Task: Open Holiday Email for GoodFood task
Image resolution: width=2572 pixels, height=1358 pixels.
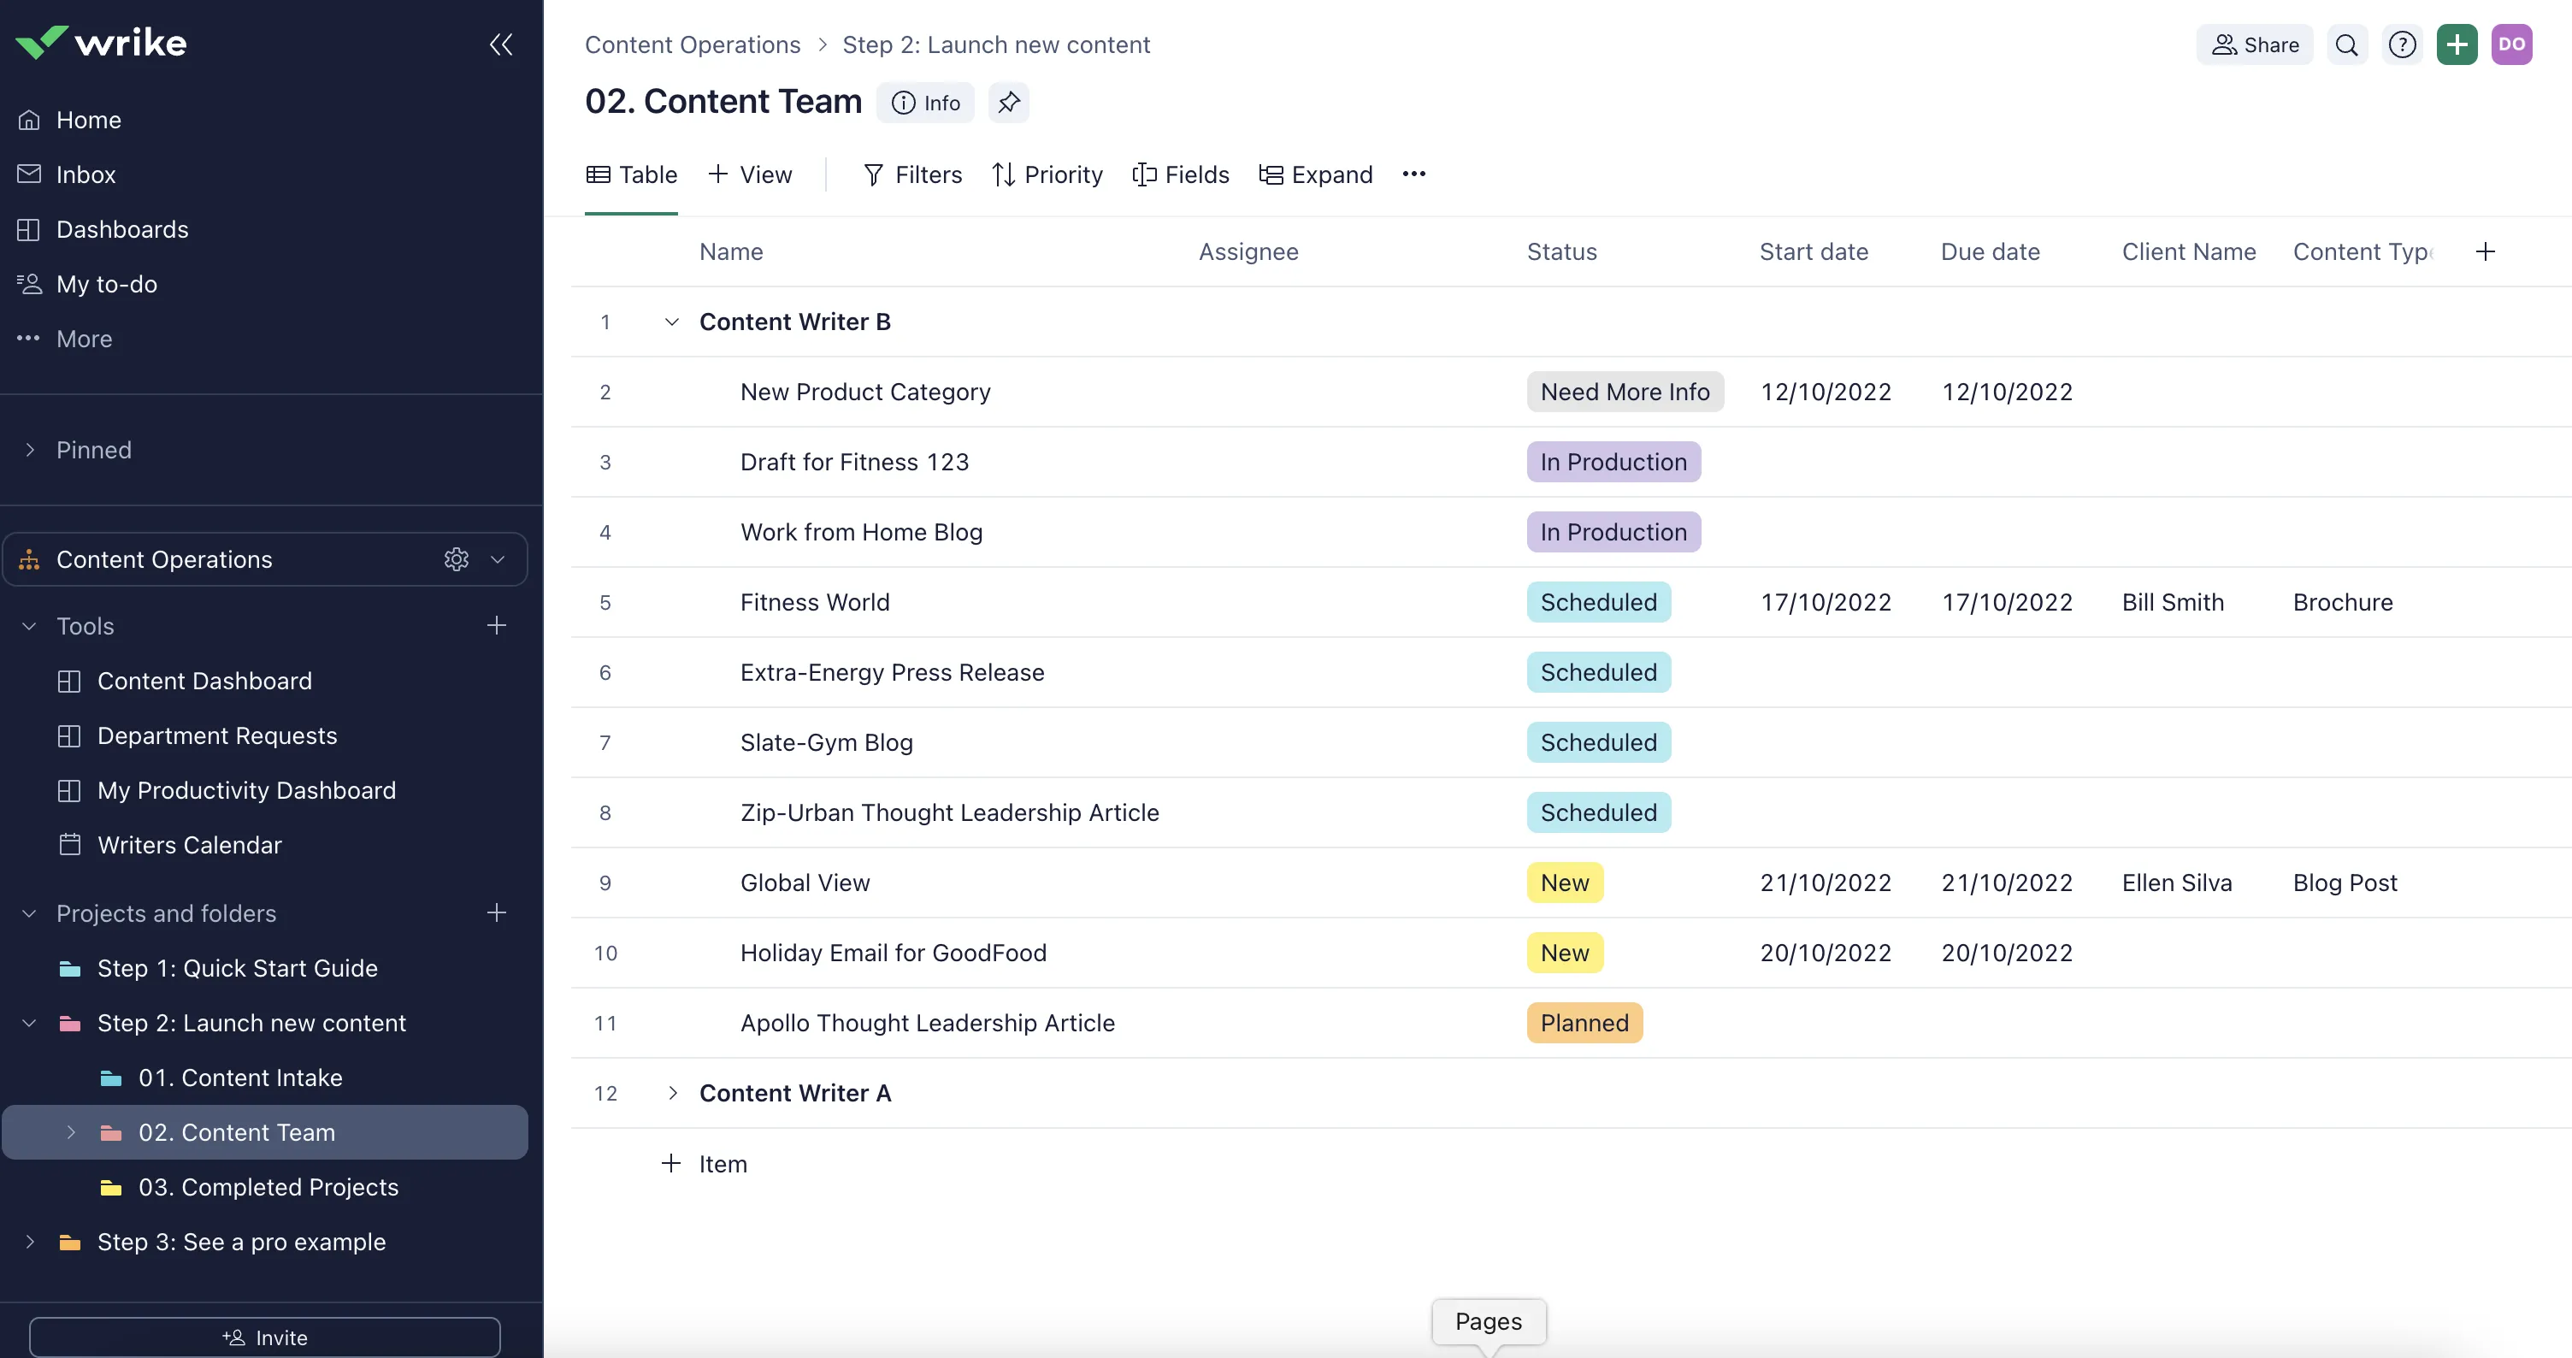Action: (x=894, y=954)
